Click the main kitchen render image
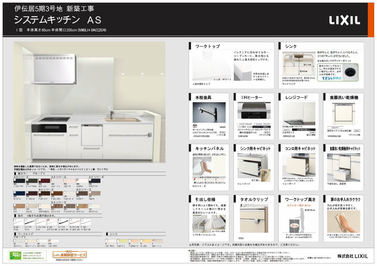377x266 pixels. pyautogui.click(x=89, y=102)
